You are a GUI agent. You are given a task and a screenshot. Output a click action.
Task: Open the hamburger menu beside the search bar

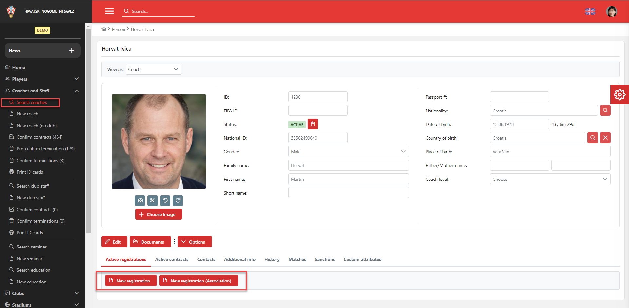[x=109, y=11]
